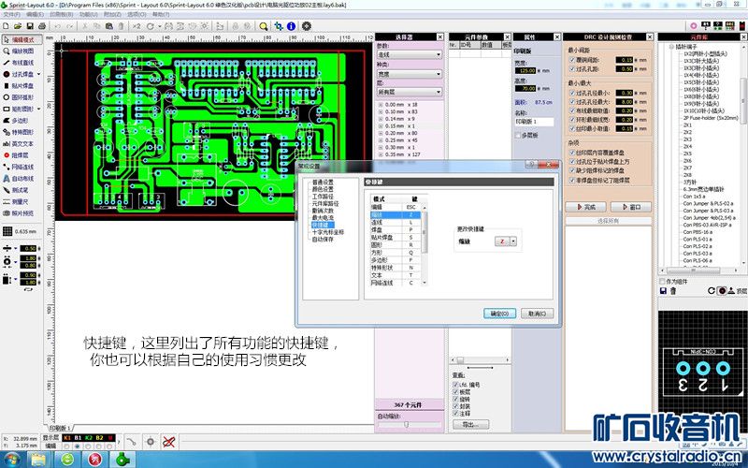Open dropdown arrow beside 过孔焊盘 tool

pos(38,74)
